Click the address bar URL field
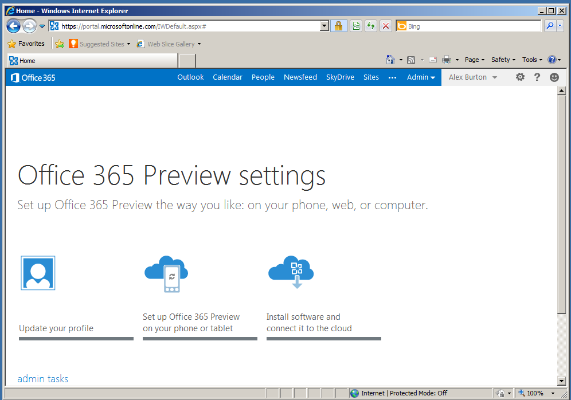Image resolution: width=571 pixels, height=400 pixels. tap(185, 26)
